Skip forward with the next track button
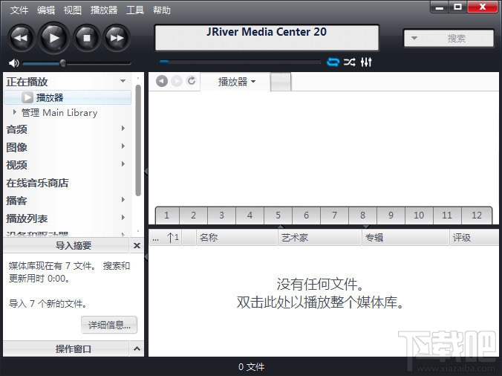This screenshot has height=376, width=502. [117, 38]
